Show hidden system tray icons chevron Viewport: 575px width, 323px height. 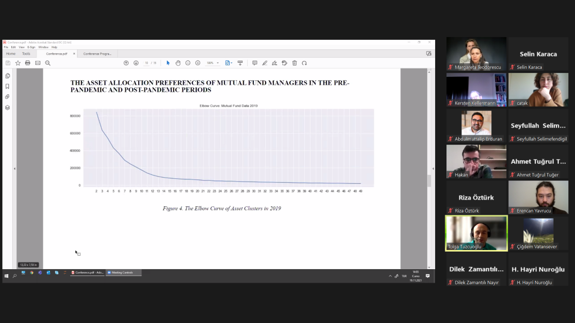[x=390, y=276]
